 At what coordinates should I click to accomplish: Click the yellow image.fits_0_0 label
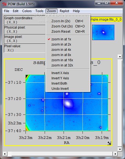[x=106, y=19]
